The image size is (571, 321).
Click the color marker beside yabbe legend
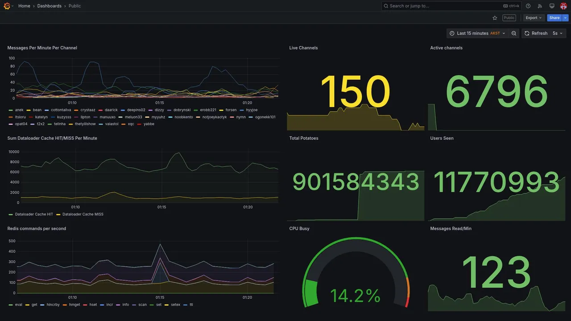140,124
